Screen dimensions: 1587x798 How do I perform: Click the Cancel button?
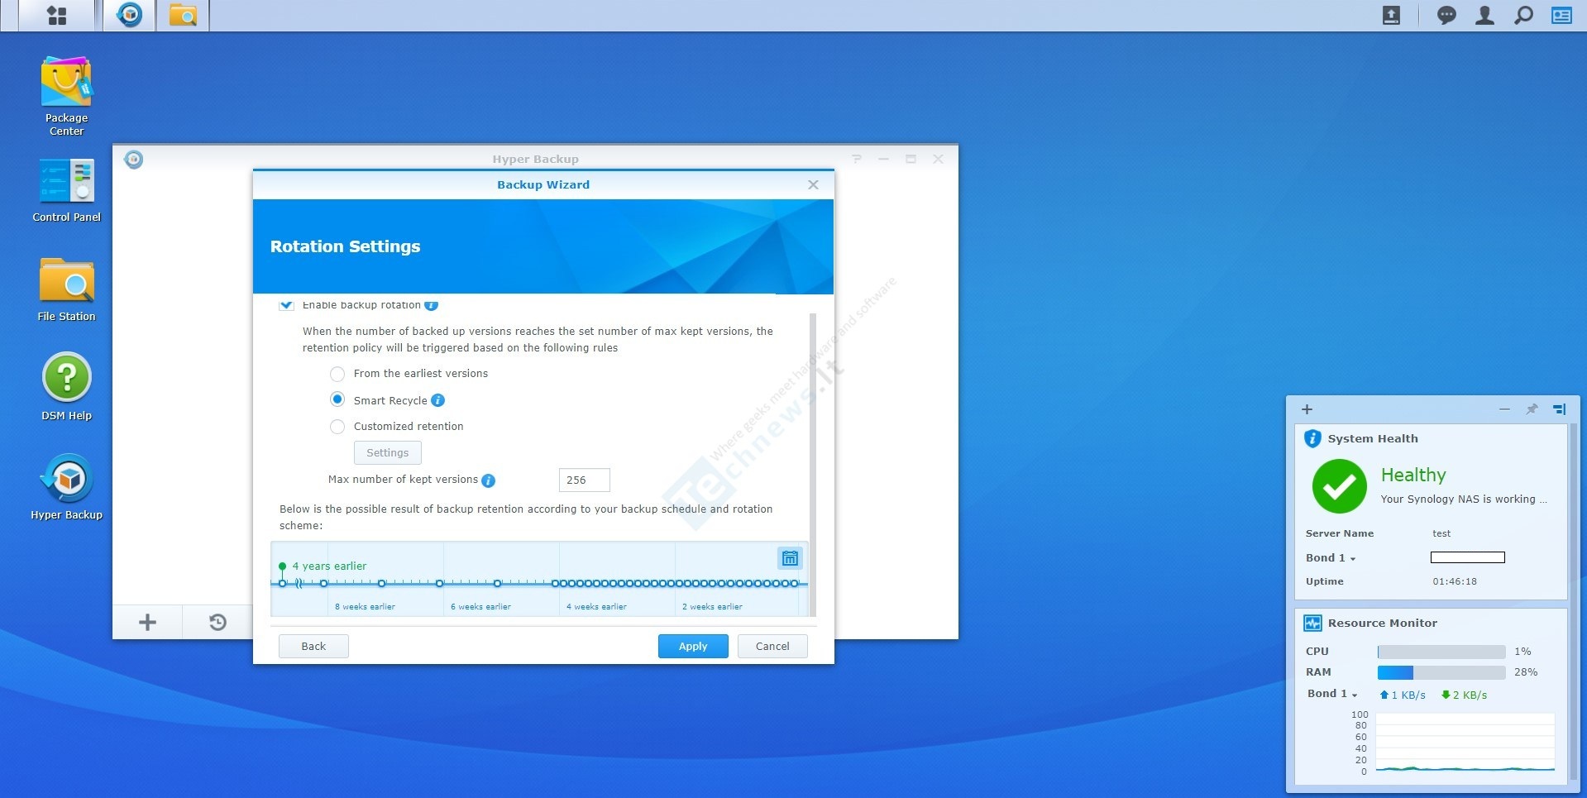pyautogui.click(x=772, y=646)
